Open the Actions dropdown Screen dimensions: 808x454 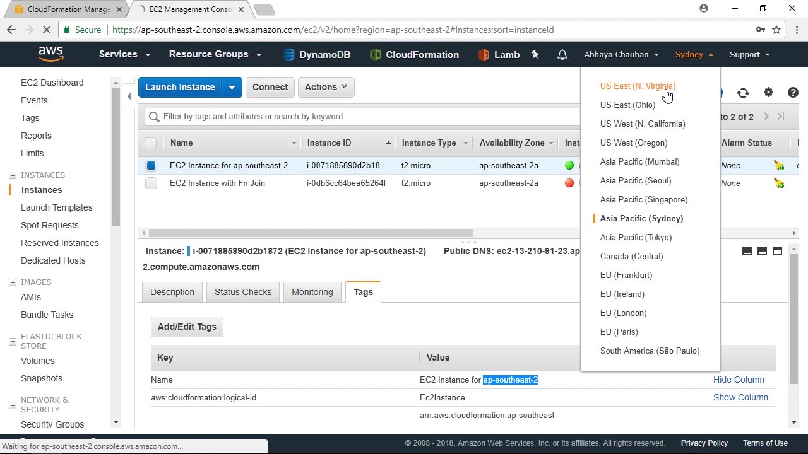pos(326,87)
